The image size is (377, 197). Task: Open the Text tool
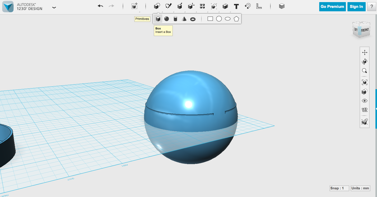(x=236, y=6)
